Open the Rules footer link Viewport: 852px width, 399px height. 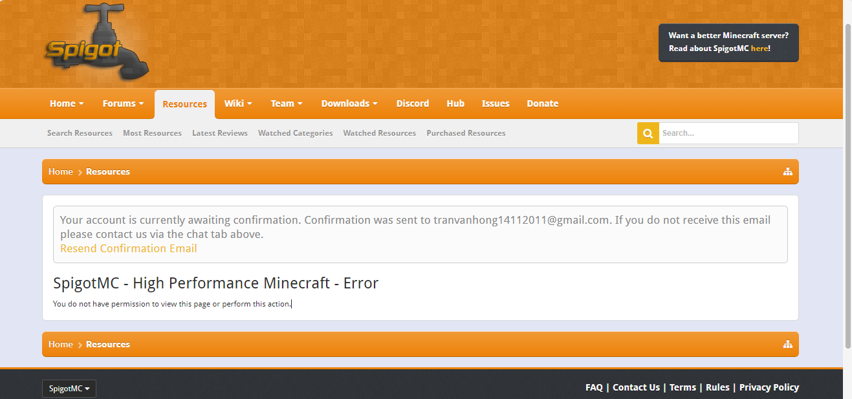pos(717,387)
